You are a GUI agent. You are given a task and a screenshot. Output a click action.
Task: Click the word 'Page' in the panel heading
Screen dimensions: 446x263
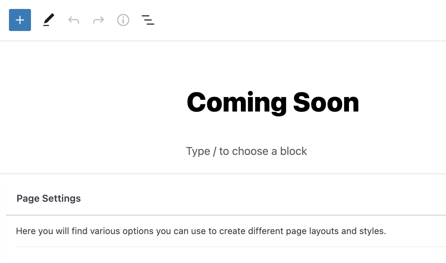[x=28, y=198]
